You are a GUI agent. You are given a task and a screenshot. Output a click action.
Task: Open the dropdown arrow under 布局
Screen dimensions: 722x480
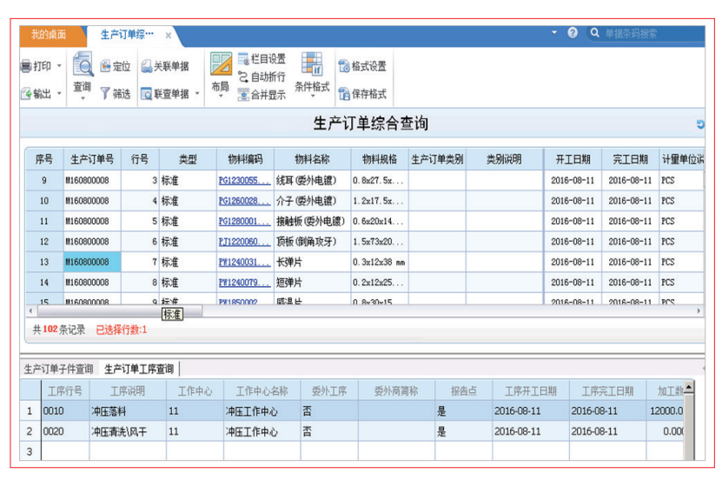[x=221, y=97]
